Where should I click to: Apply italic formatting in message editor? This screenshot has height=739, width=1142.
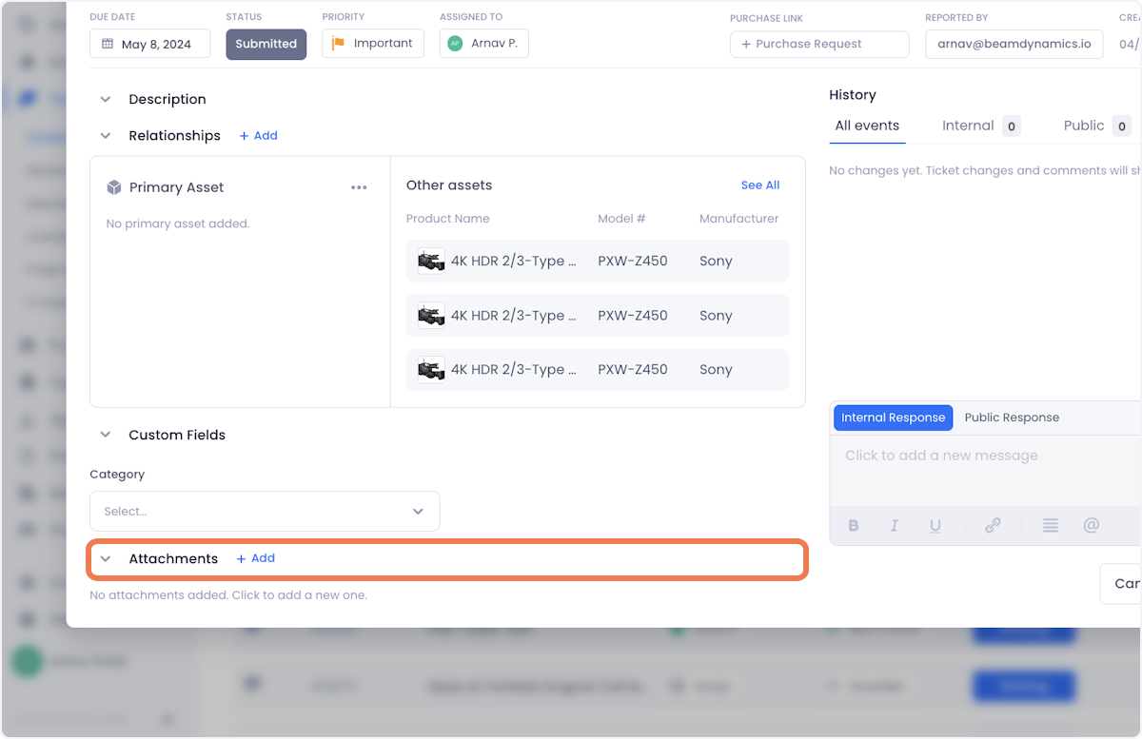[895, 525]
